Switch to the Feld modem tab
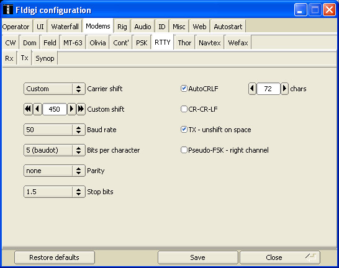Screen dimensions: 339x268 [x=50, y=43]
